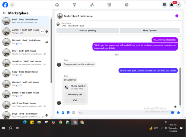Screen dimensions: 186x137
Task: Open Facebook search
Action: 12,5
